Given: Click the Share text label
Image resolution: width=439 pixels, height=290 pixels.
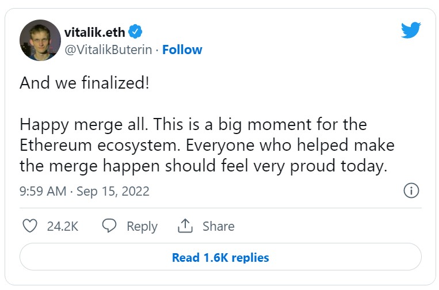Looking at the screenshot, I should point(218,226).
